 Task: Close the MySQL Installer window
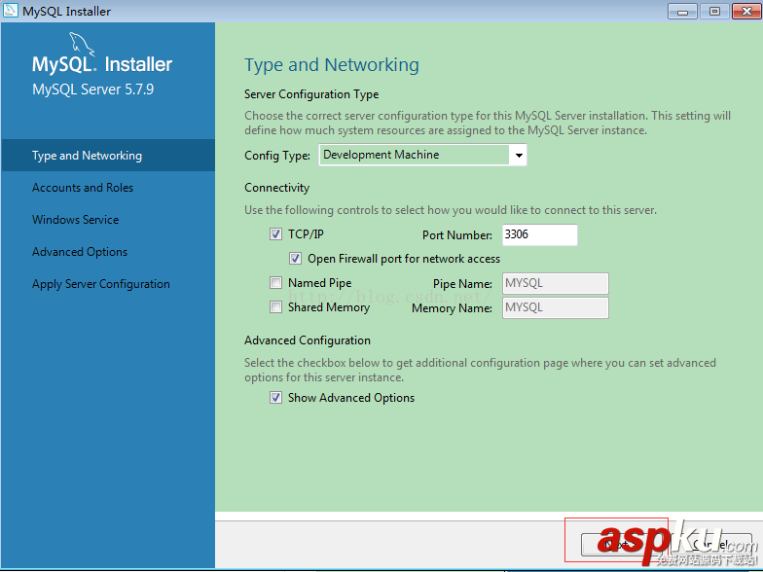[x=746, y=12]
